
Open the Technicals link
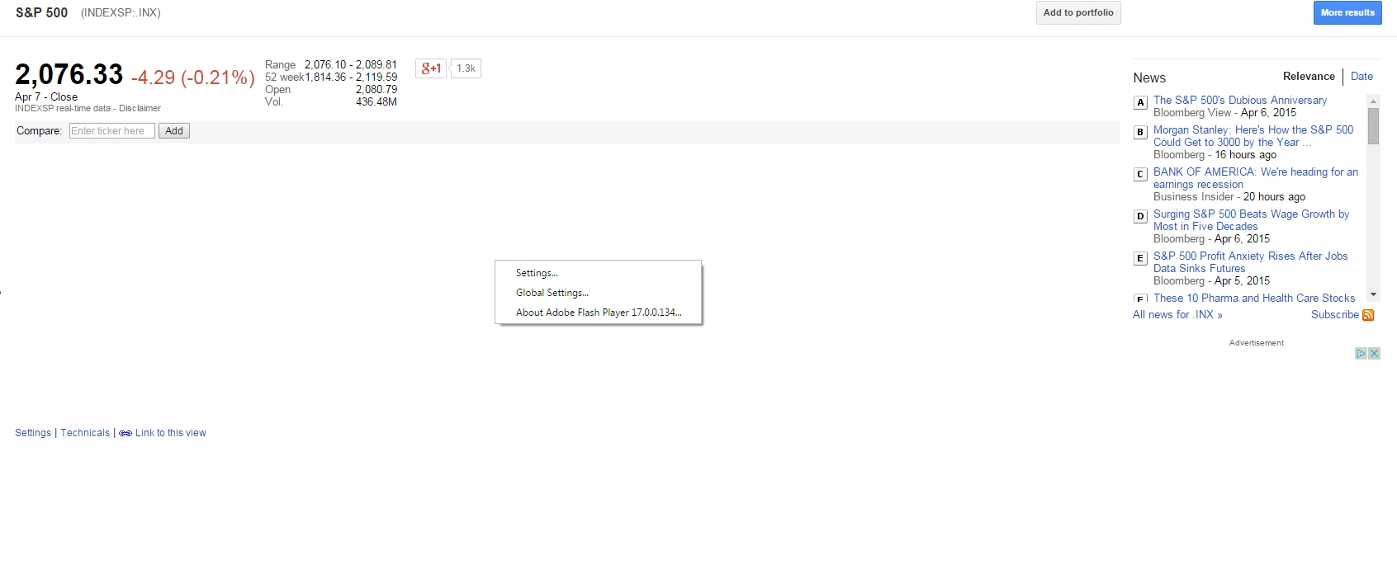click(85, 433)
